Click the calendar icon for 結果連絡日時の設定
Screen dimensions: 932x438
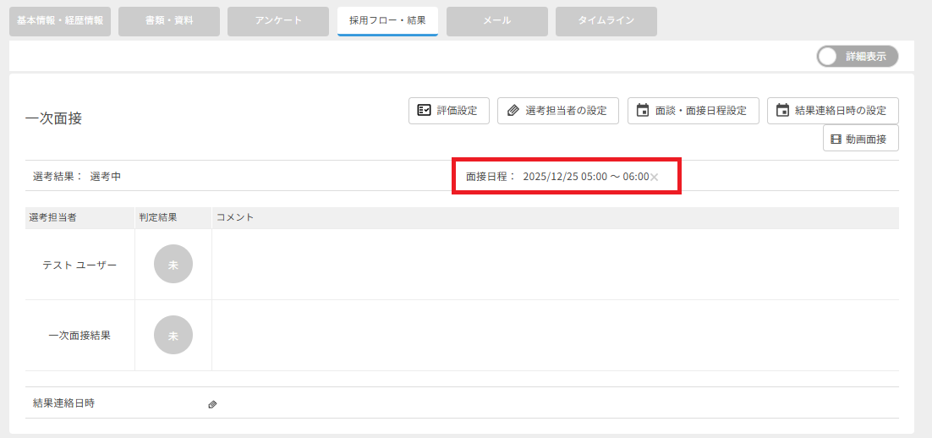[x=782, y=111]
